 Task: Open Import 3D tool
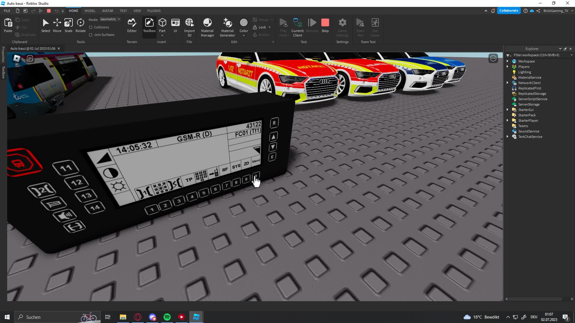[189, 27]
